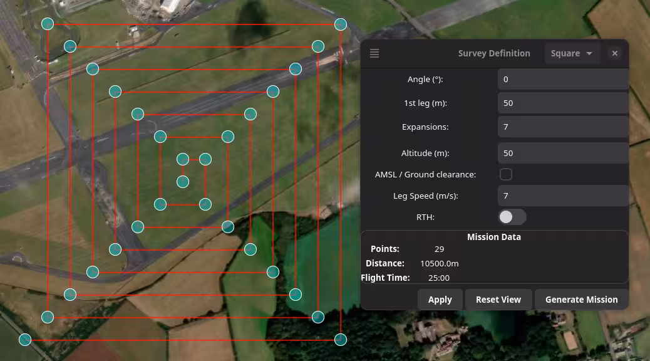Click Generate Mission
650x361 pixels.
click(x=581, y=300)
